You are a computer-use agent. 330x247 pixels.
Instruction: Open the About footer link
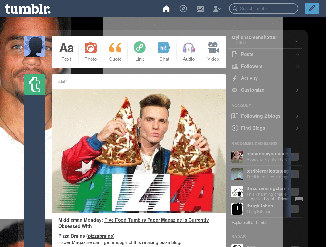click(x=241, y=199)
